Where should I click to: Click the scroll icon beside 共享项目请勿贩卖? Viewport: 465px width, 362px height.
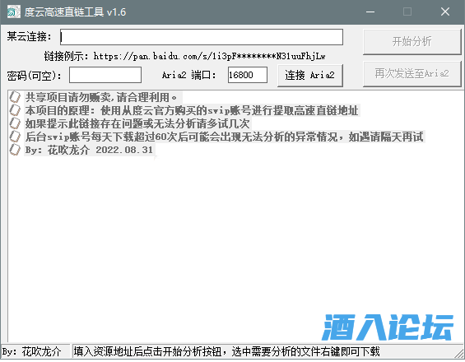click(x=15, y=97)
